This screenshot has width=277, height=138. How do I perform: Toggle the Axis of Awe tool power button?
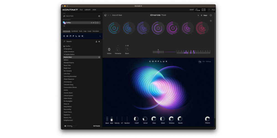point(99,16)
